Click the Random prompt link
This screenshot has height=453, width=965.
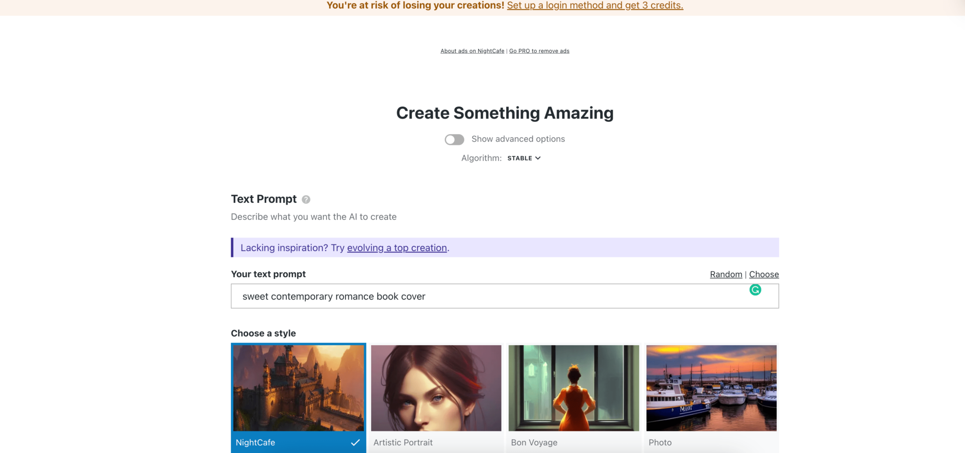tap(726, 274)
